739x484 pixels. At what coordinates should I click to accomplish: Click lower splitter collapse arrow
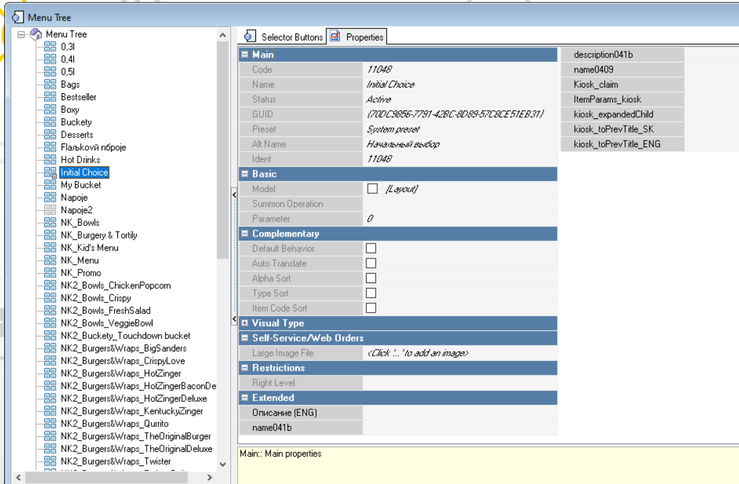coord(234,319)
